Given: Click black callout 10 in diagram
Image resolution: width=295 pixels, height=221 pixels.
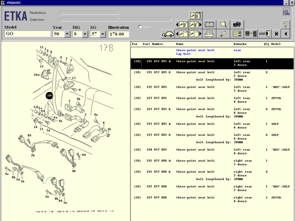Looking at the screenshot, I should tap(49, 96).
